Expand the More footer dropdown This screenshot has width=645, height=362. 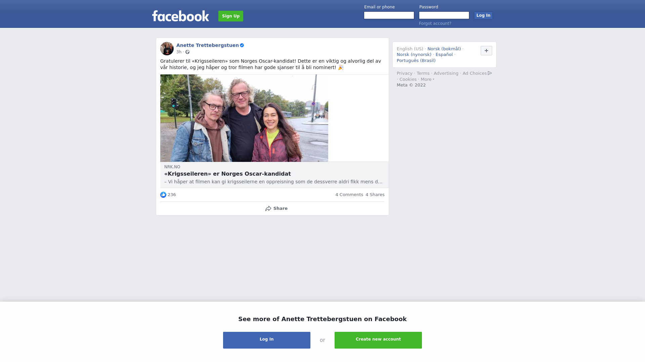point(427,79)
